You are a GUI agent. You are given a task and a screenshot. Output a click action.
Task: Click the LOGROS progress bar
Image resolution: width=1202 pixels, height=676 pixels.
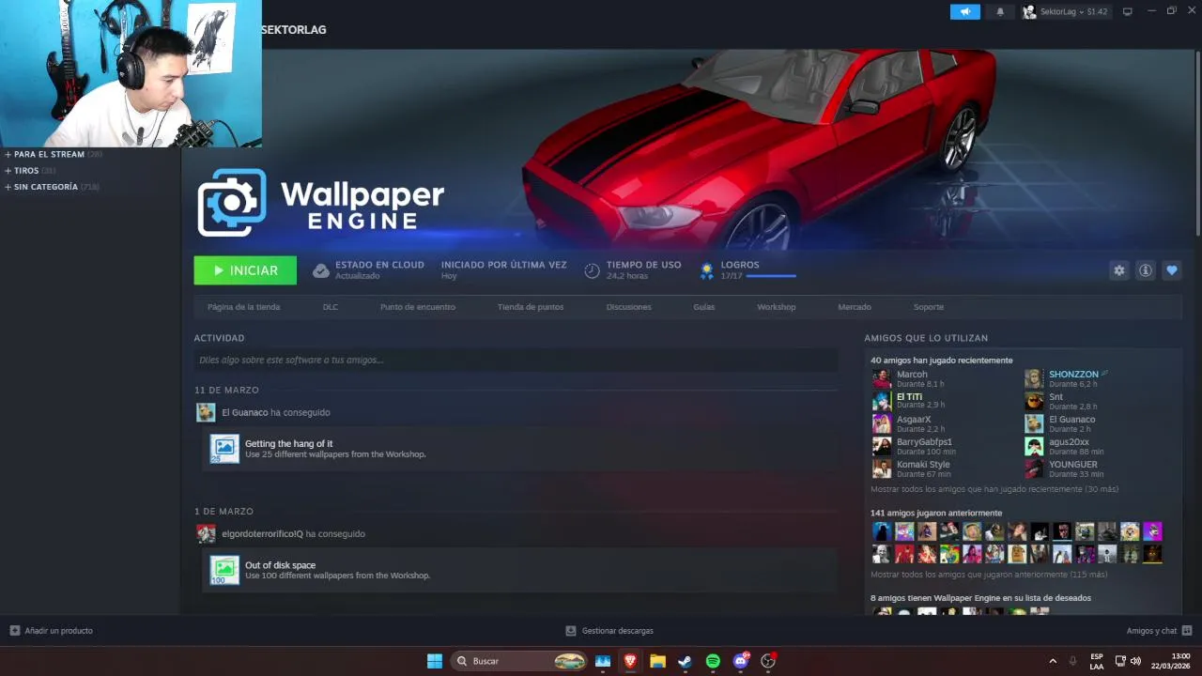point(771,276)
